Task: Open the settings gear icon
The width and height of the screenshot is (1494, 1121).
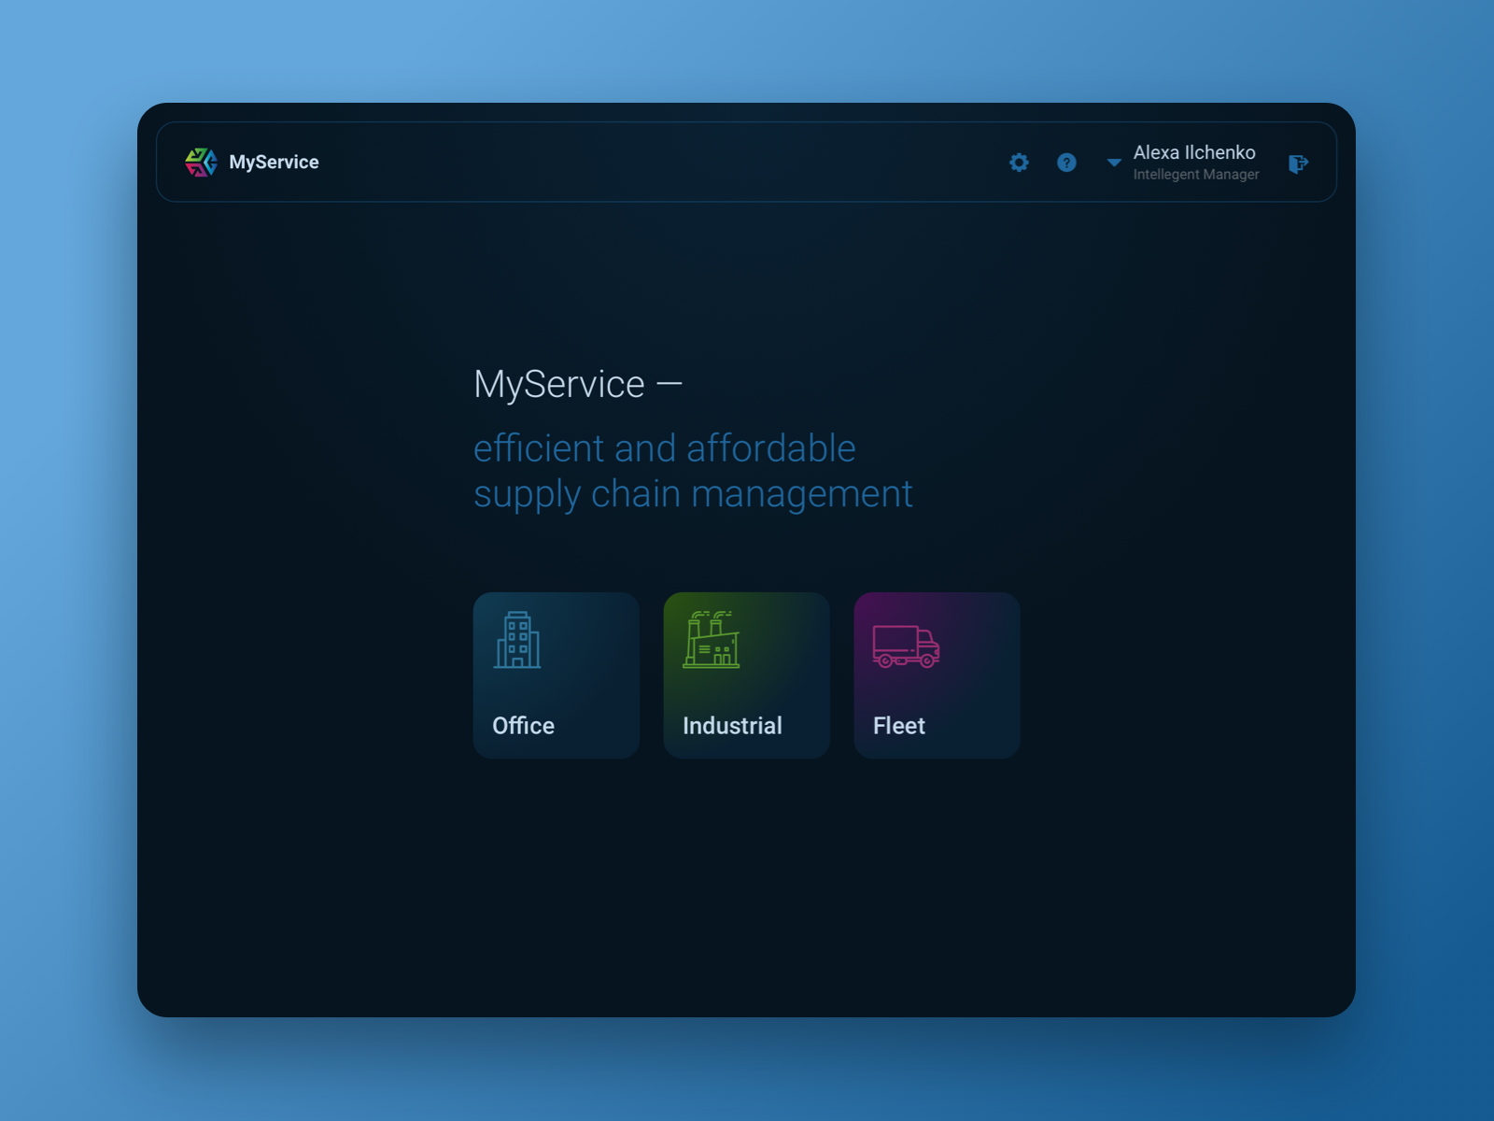Action: [x=1019, y=163]
